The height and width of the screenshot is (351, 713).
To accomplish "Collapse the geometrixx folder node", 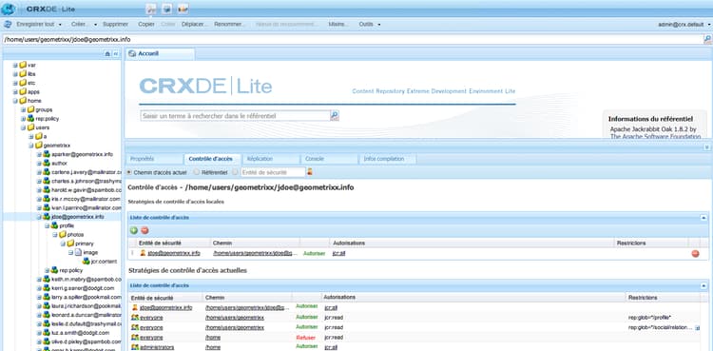I will point(31,146).
